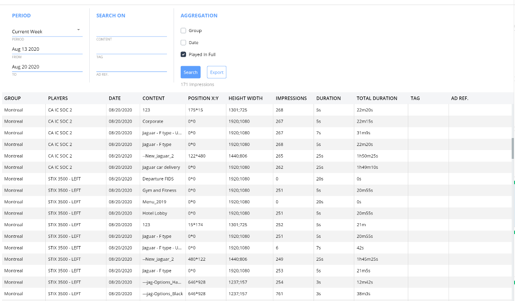Viewport: 515px width, 301px height.
Task: Select the Jaguar car delivery row
Action: (x=161, y=167)
